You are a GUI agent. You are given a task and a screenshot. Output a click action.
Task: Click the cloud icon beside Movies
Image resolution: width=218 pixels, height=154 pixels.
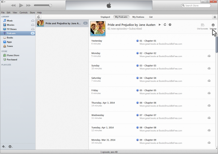tap(33, 25)
